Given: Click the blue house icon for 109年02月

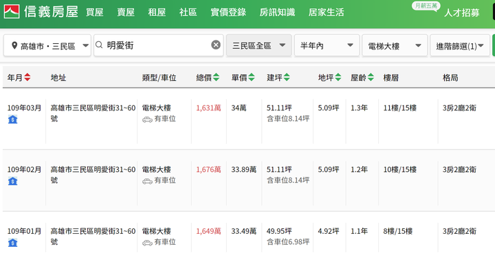Looking at the screenshot, I should point(12,181).
